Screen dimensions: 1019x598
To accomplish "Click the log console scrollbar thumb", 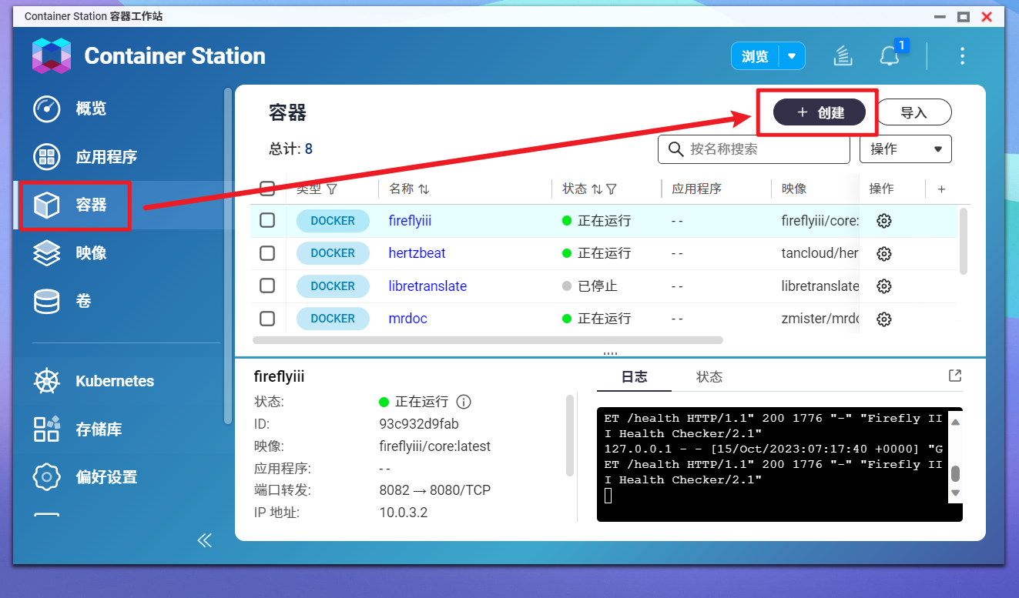I will click(955, 473).
